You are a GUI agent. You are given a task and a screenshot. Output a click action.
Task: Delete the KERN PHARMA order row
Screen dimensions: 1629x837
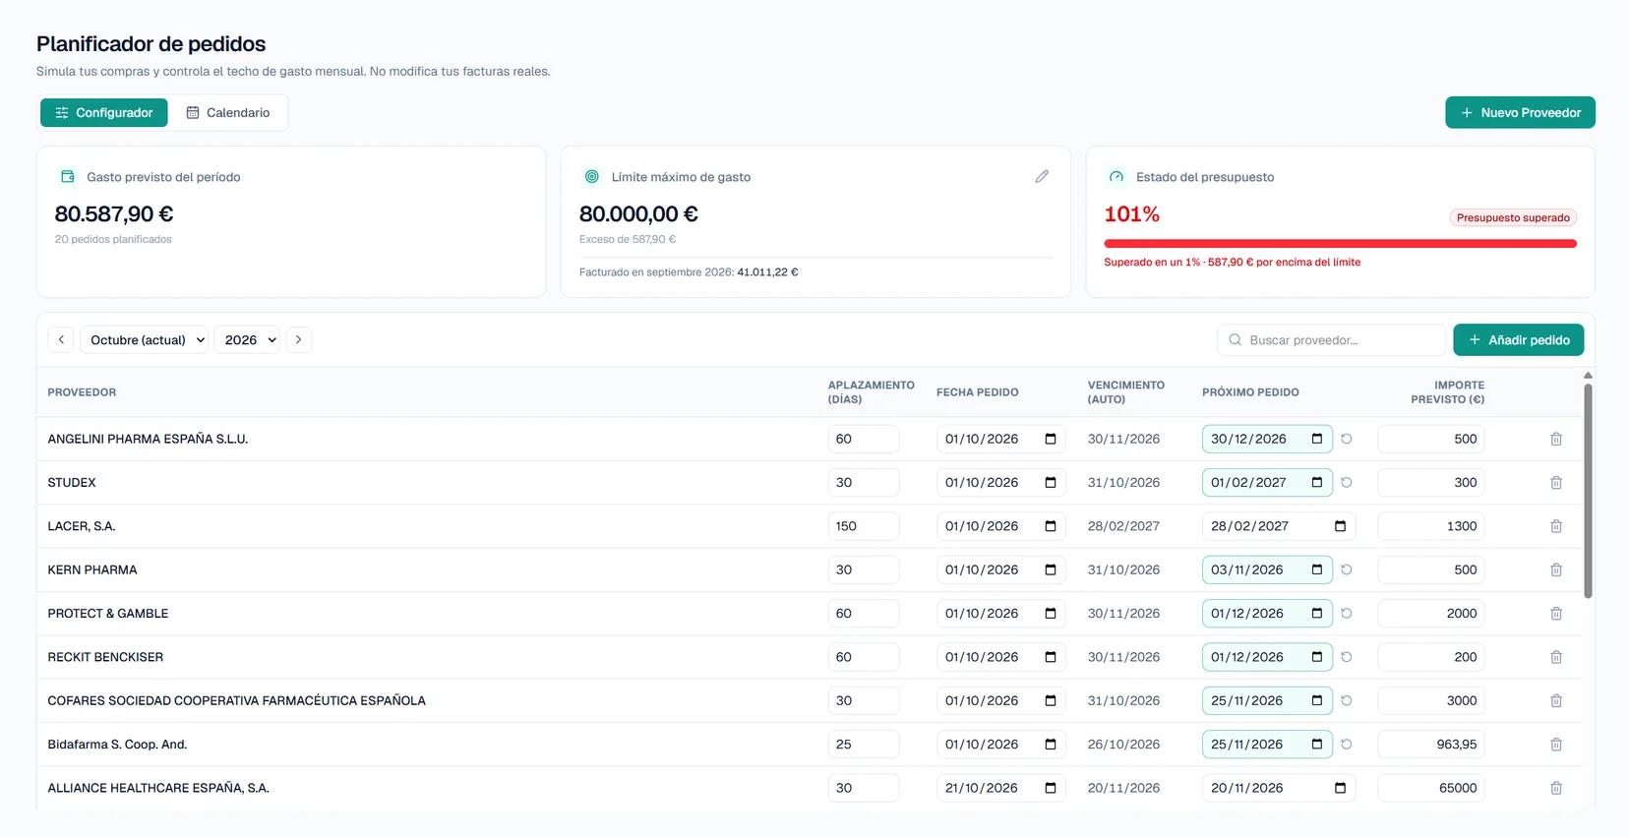1556,570
